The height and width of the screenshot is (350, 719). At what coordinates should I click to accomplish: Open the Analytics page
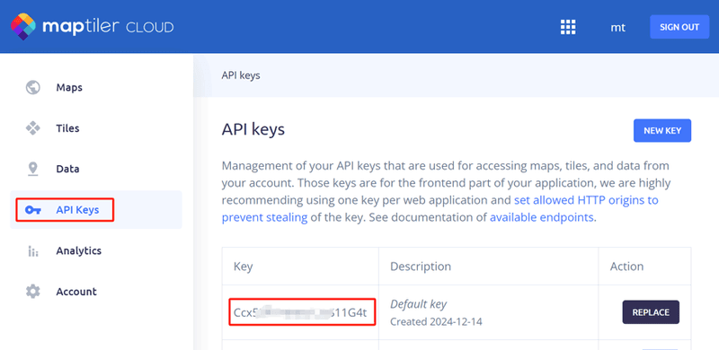[x=79, y=251]
